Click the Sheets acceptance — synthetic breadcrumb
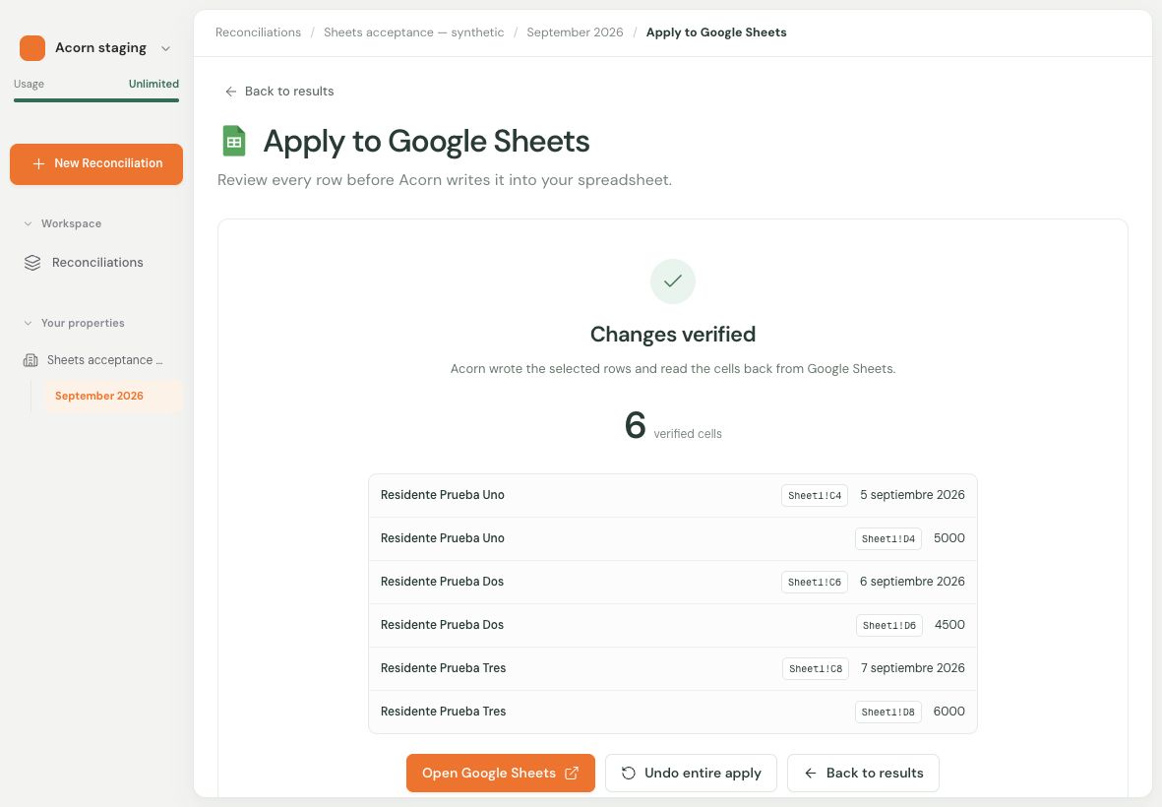The height and width of the screenshot is (807, 1162). [413, 32]
